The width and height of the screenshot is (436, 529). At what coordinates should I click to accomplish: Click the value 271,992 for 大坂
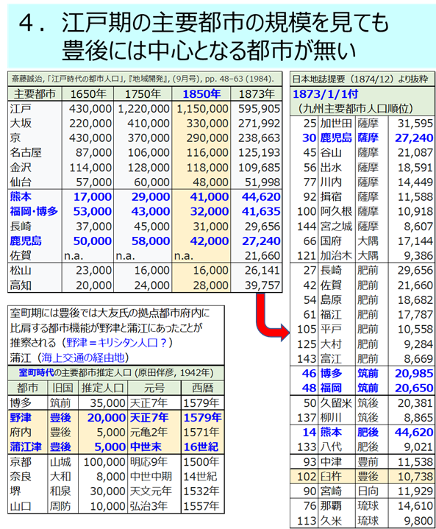click(259, 124)
